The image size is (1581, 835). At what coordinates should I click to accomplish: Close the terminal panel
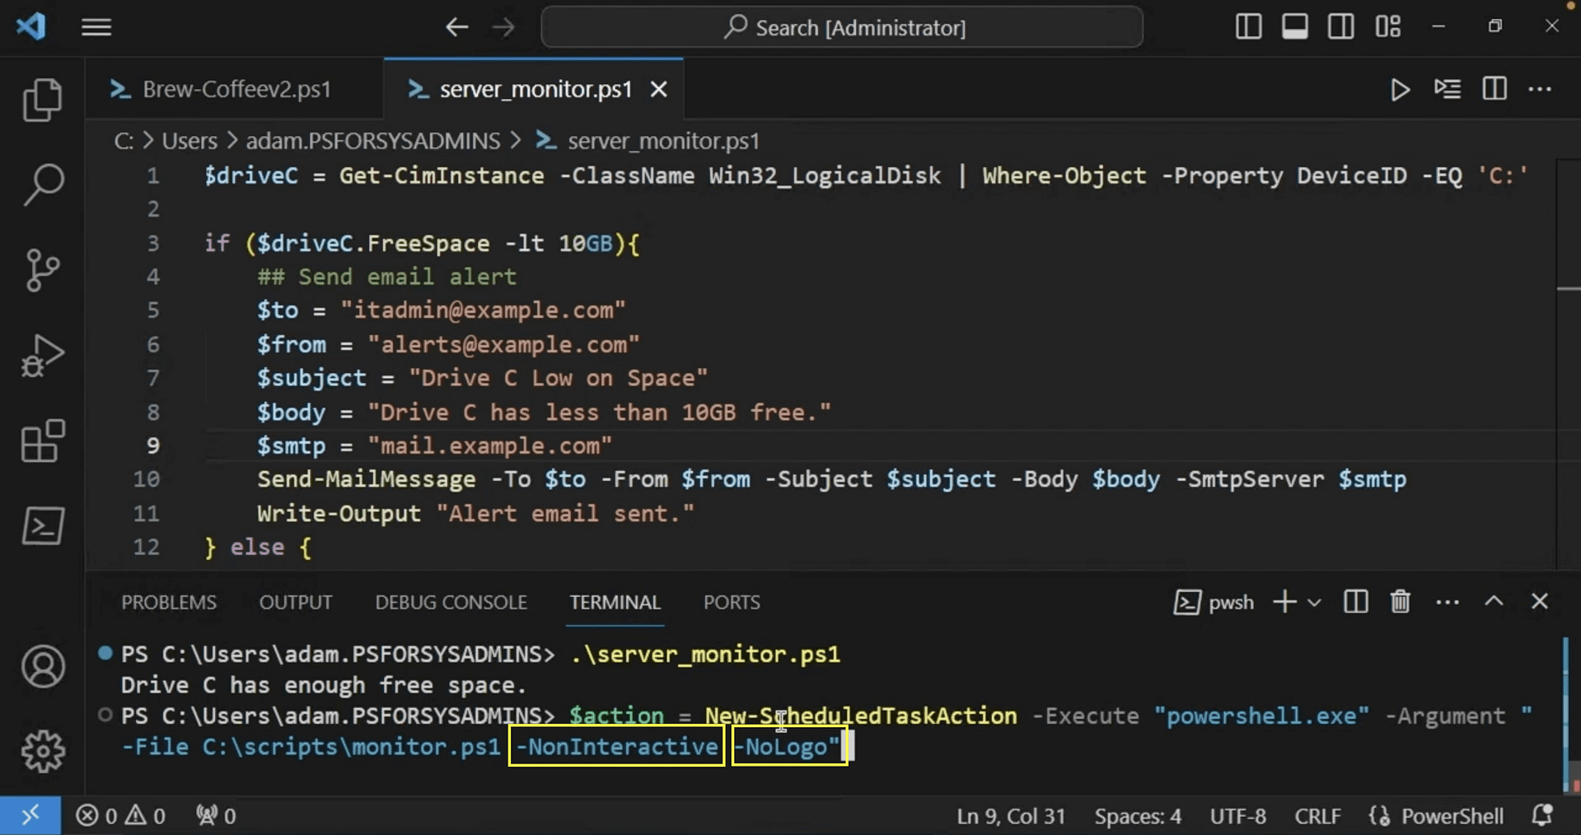tap(1539, 602)
